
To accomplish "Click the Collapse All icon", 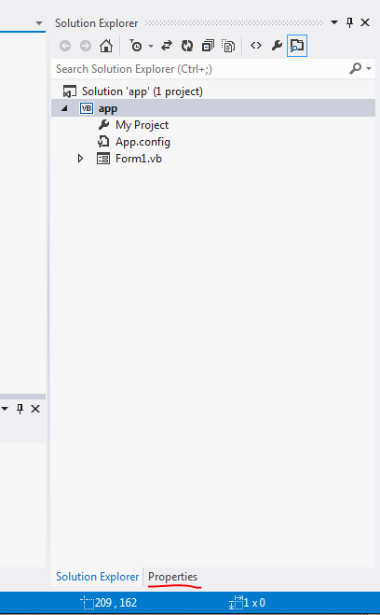I will tap(208, 46).
